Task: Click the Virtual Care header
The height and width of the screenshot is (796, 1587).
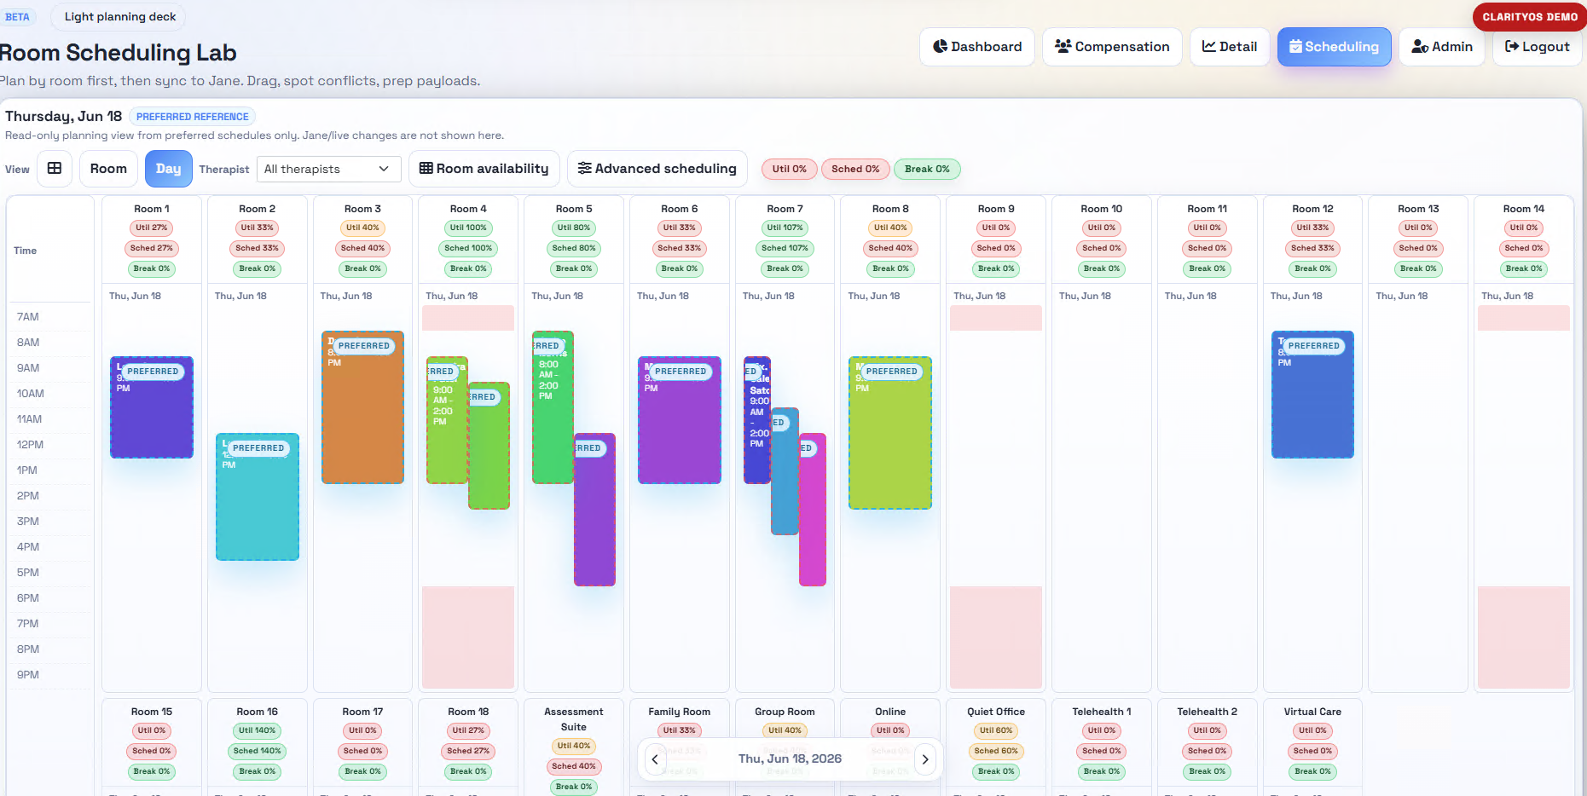Action: 1312,712
